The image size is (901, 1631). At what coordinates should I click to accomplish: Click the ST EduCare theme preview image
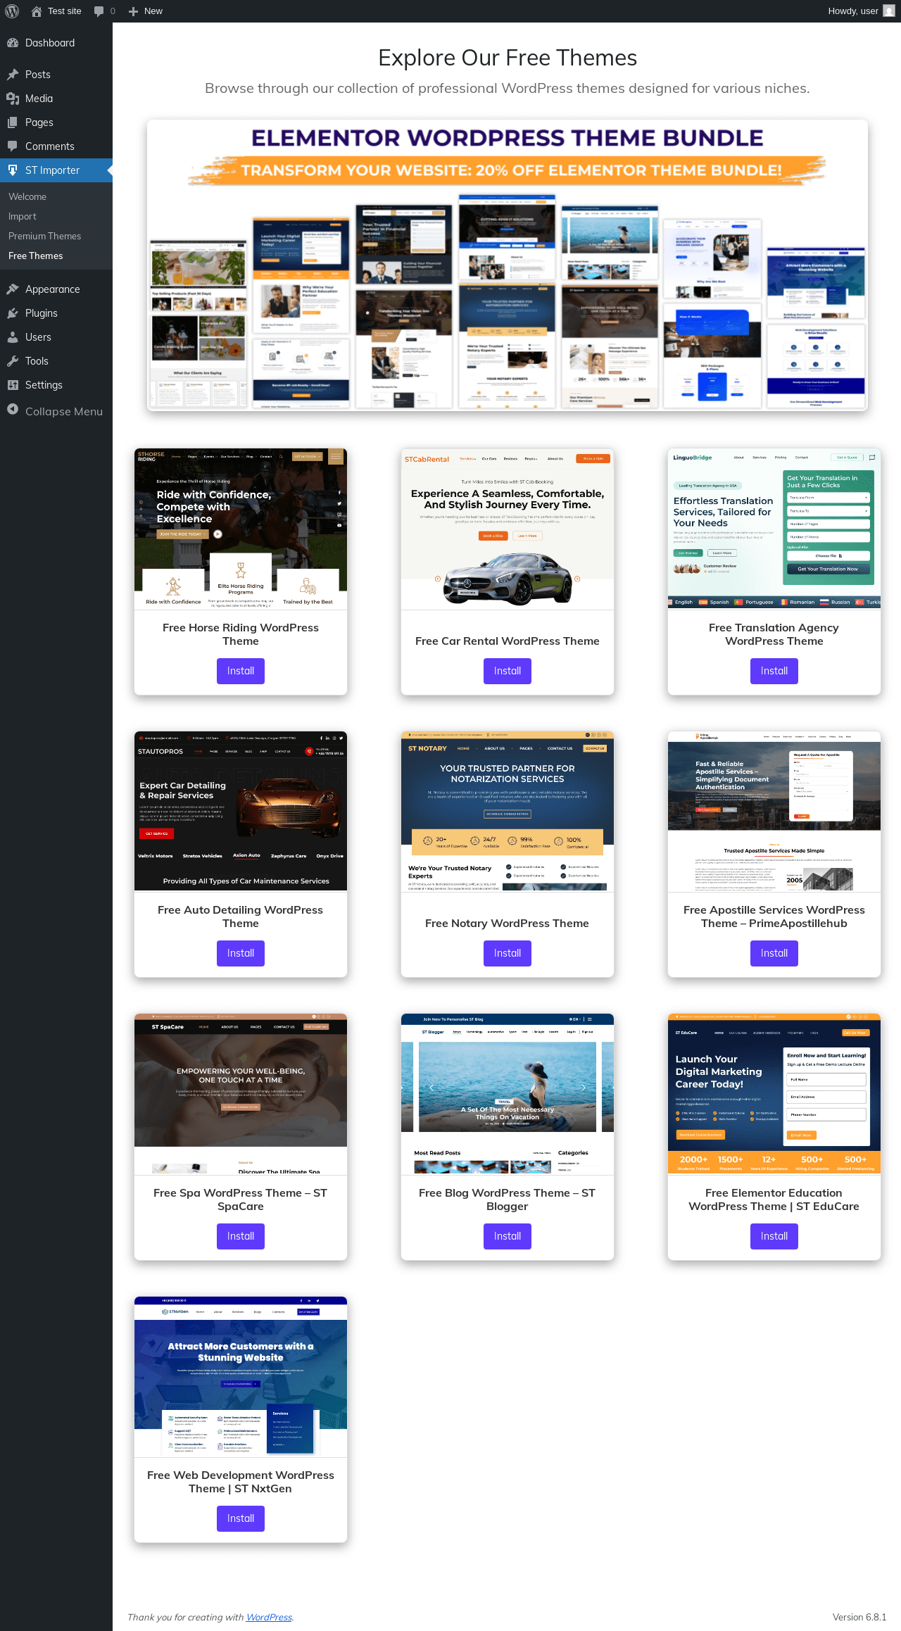tap(774, 1095)
